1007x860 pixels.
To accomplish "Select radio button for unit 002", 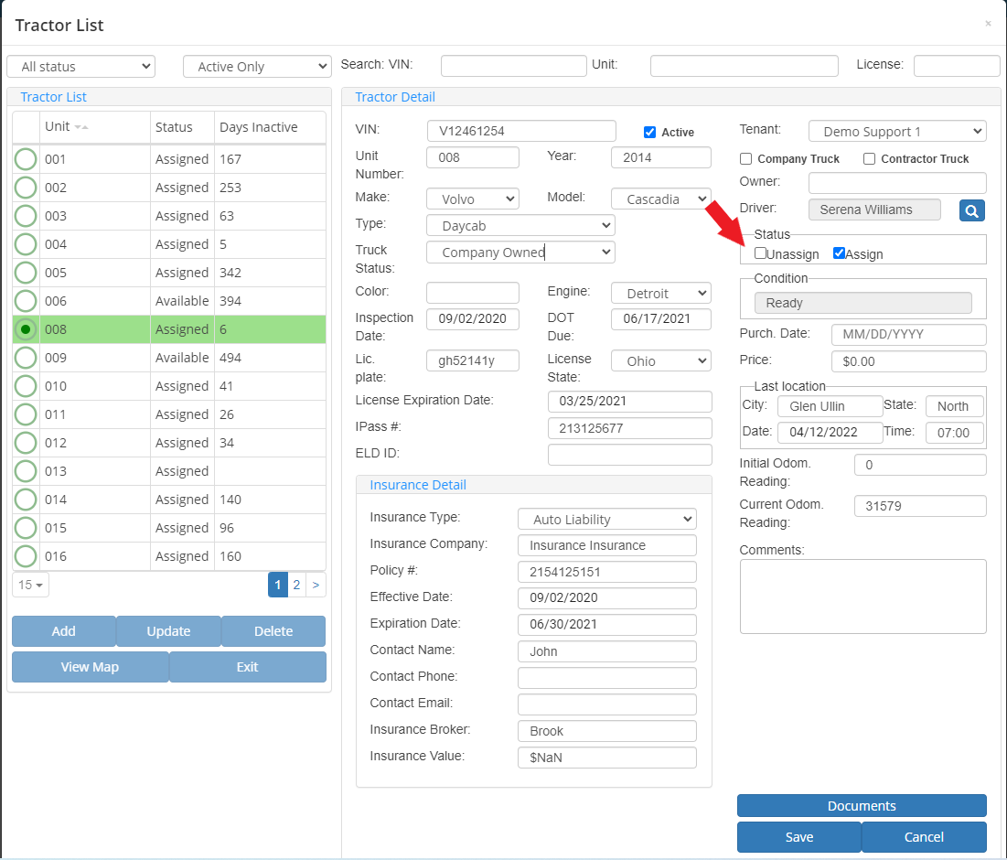I will tap(26, 188).
